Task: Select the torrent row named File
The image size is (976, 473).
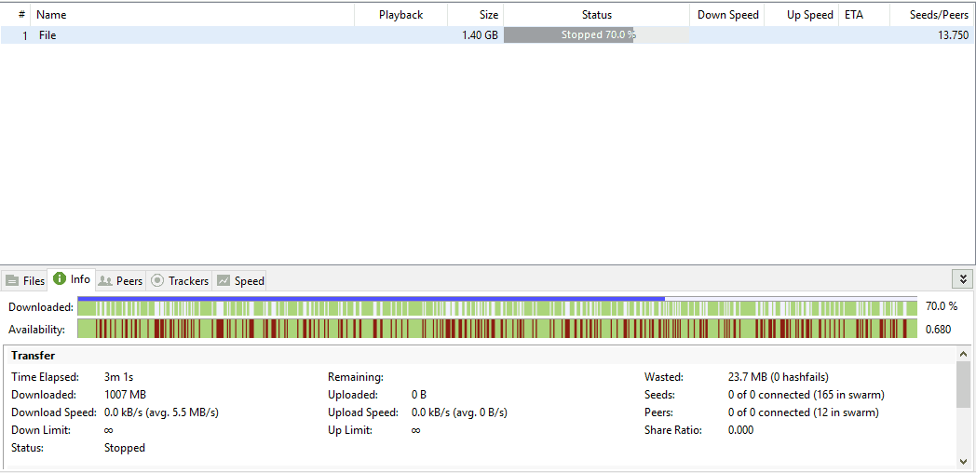Action: (487, 35)
